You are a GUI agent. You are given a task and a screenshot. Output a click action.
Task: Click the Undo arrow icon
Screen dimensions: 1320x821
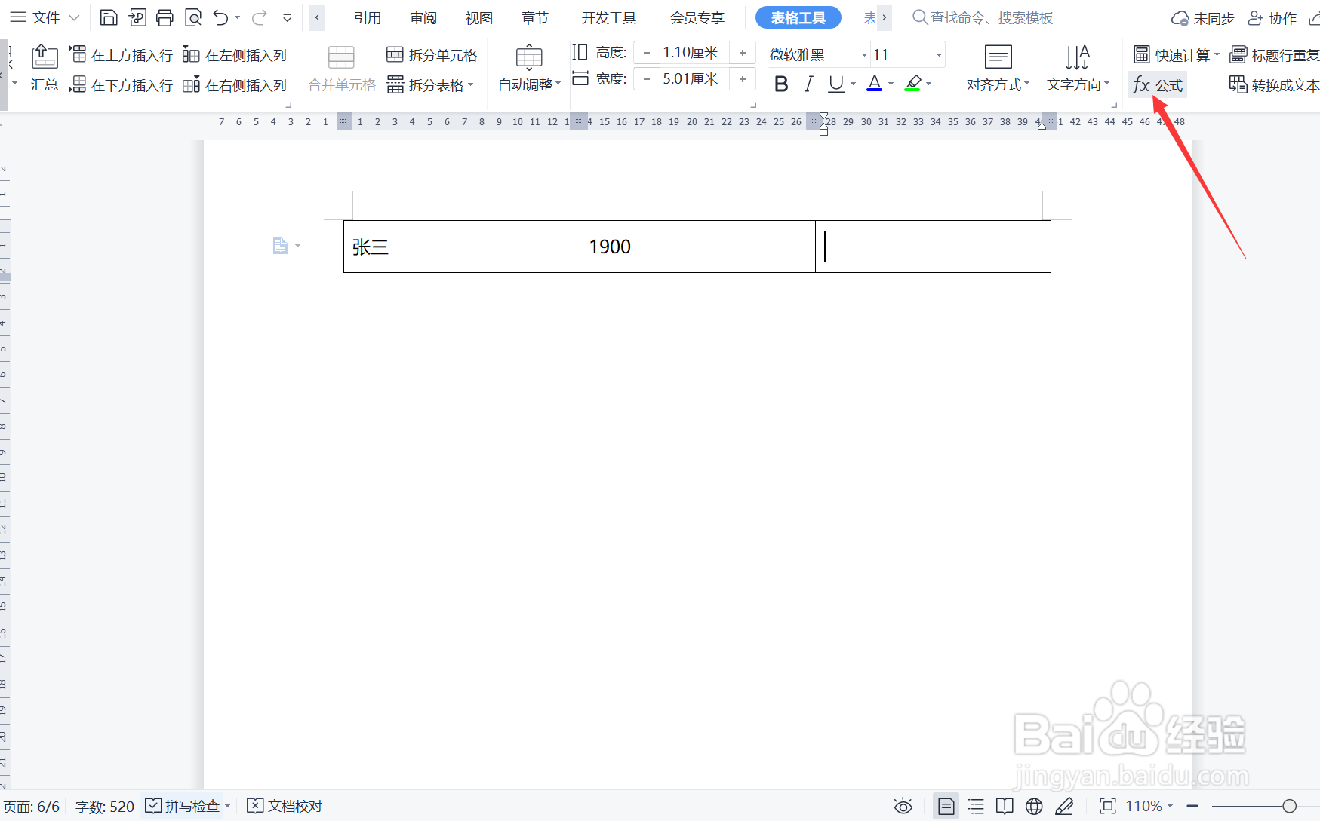(x=220, y=17)
